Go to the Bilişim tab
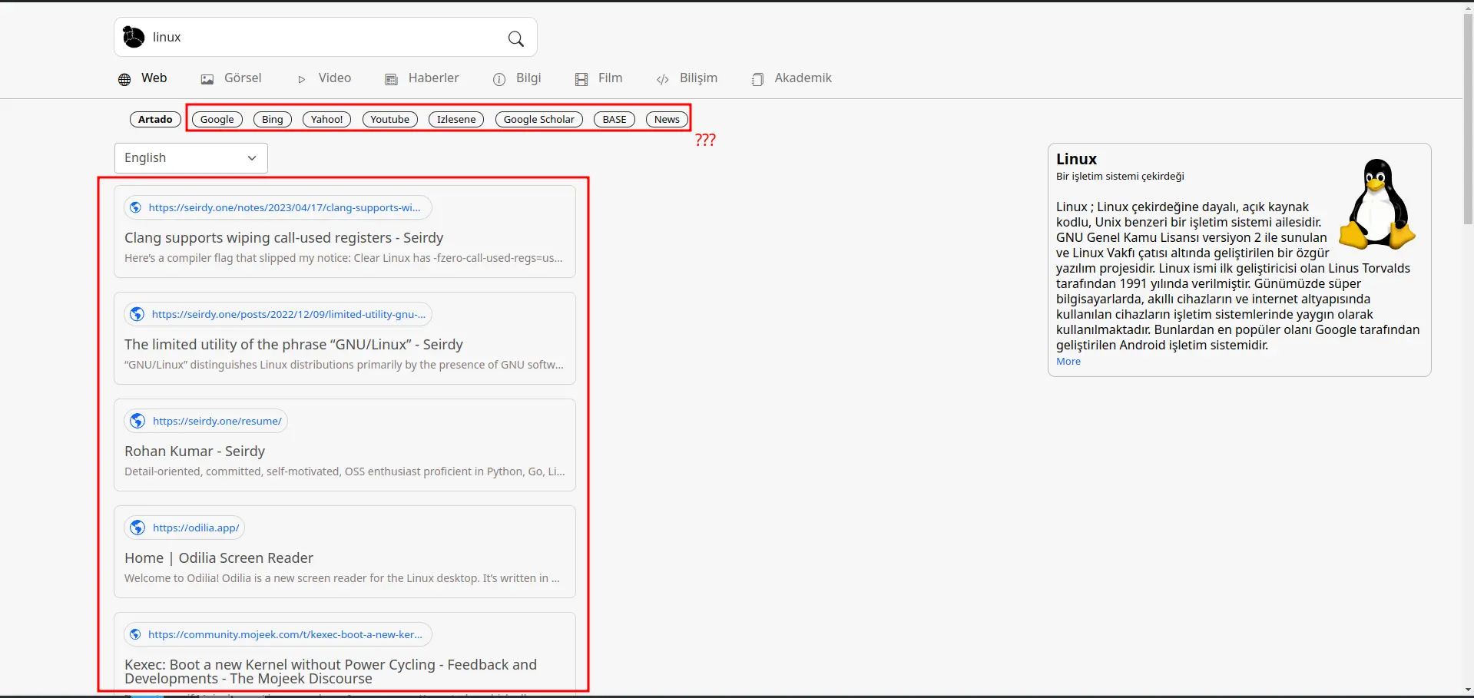1474x698 pixels. point(687,78)
